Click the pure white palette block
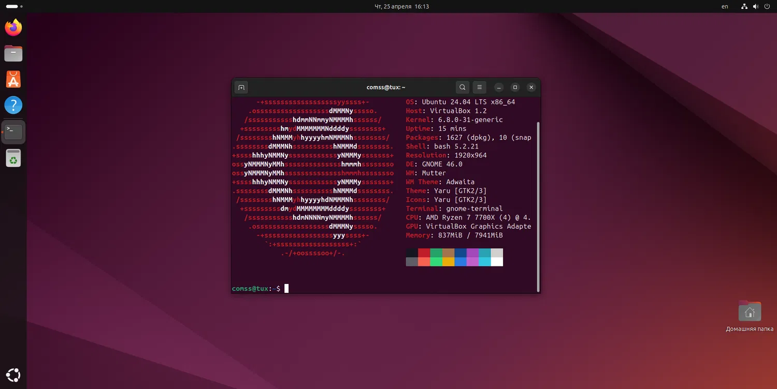Viewport: 777px width, 389px height. (497, 262)
